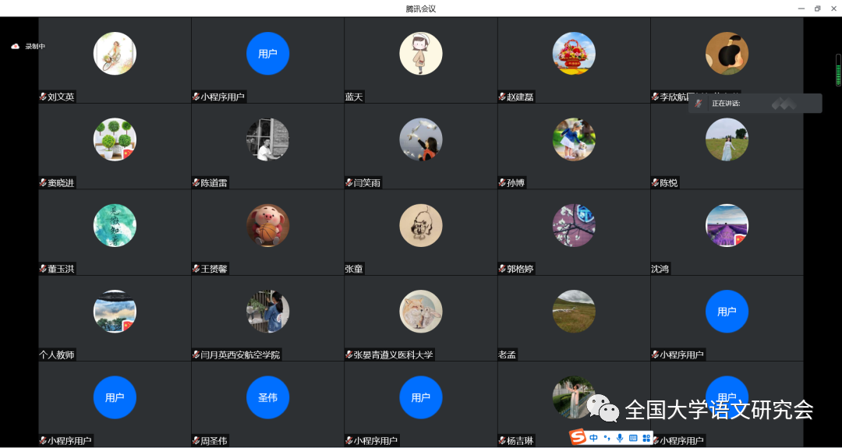Click the muted mic icon in speaking bar

pos(698,104)
